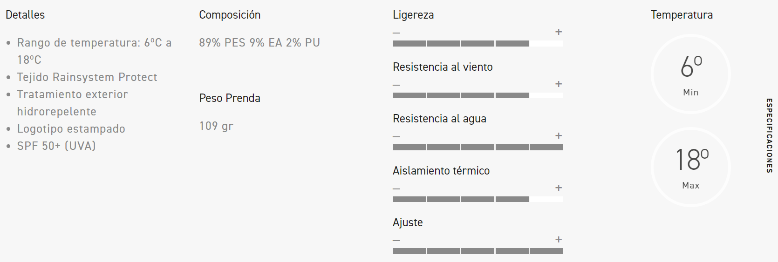Click the 109 gr weight value
The height and width of the screenshot is (262, 778).
[x=216, y=126]
